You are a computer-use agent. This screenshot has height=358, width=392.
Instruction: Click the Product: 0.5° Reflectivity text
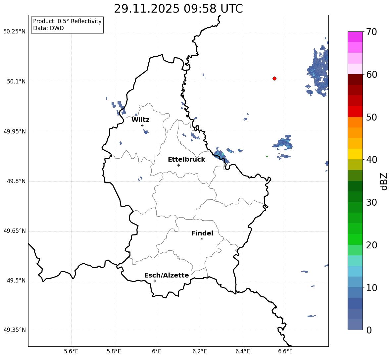coord(67,21)
